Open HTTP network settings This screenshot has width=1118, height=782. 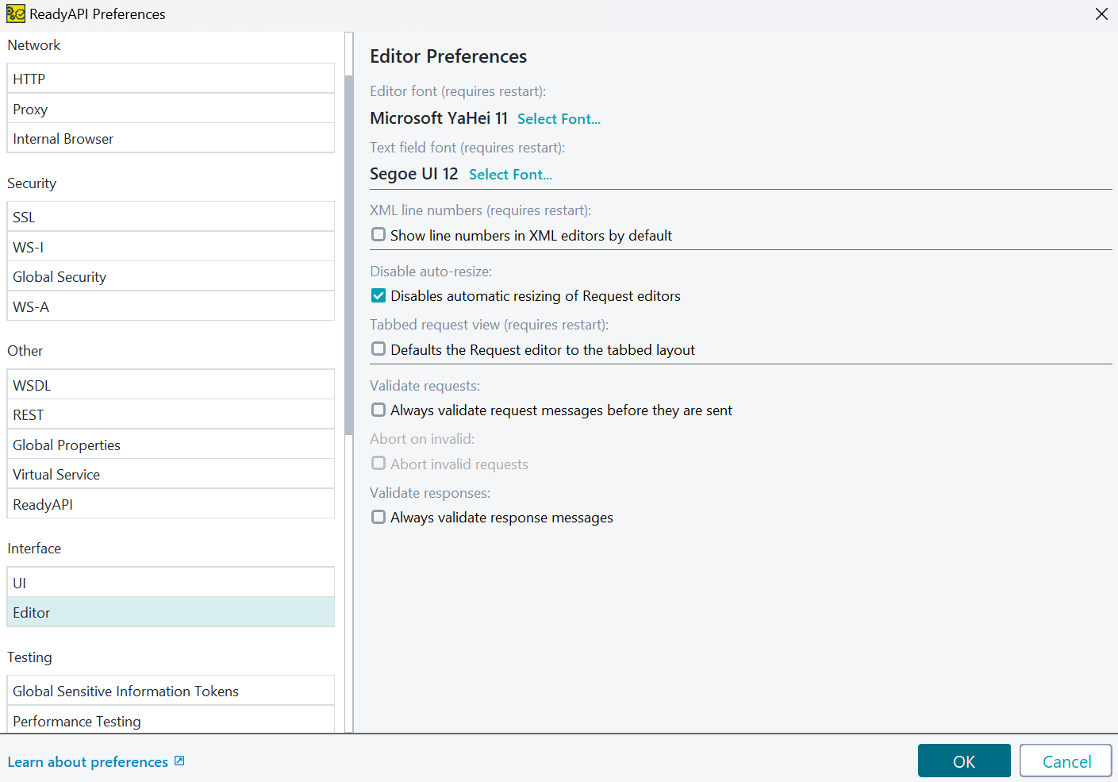171,78
